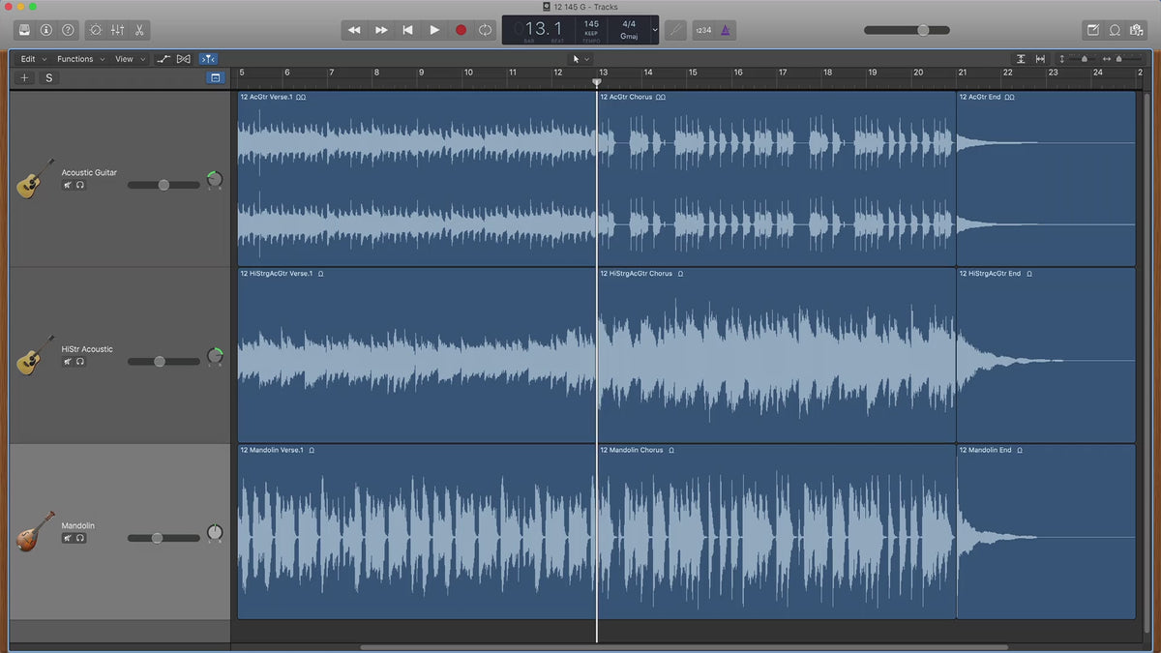This screenshot has width=1161, height=653.
Task: Open the Editors with the scissors icon
Action: point(139,30)
